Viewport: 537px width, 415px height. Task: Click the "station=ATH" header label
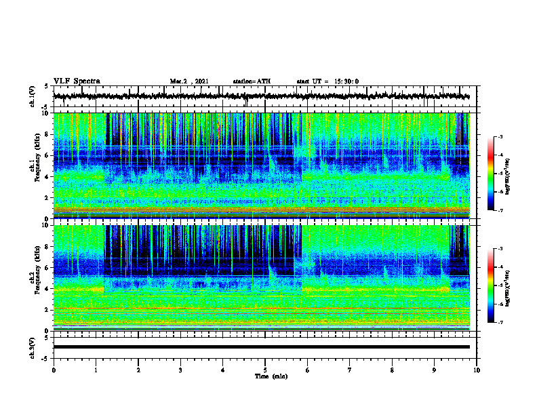click(x=252, y=81)
